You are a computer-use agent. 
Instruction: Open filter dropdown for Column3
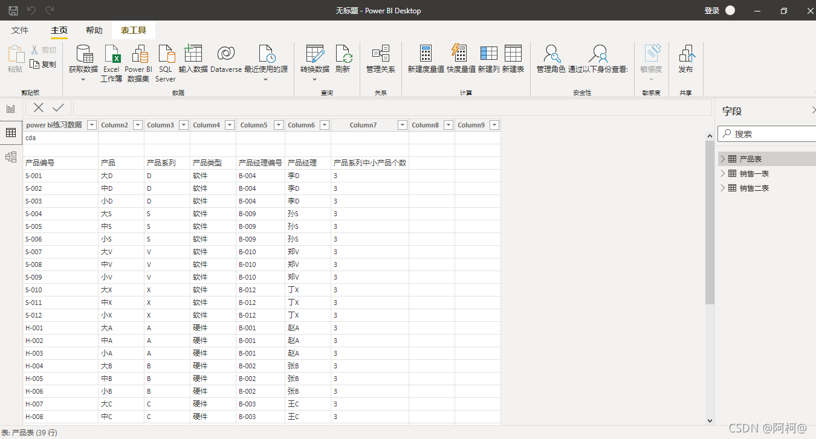(184, 125)
